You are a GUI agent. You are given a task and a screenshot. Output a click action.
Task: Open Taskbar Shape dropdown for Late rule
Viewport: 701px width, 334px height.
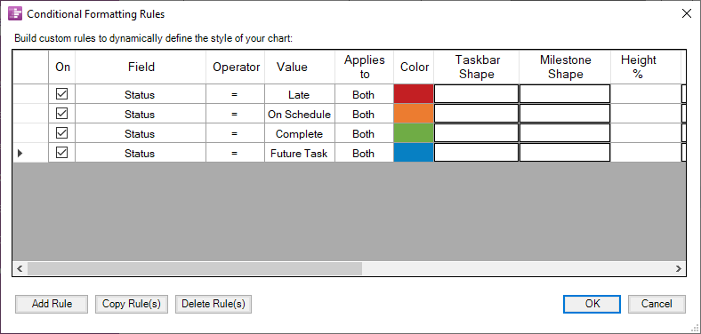(476, 94)
